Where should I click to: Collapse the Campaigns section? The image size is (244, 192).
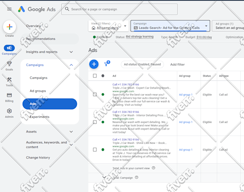click(71, 65)
